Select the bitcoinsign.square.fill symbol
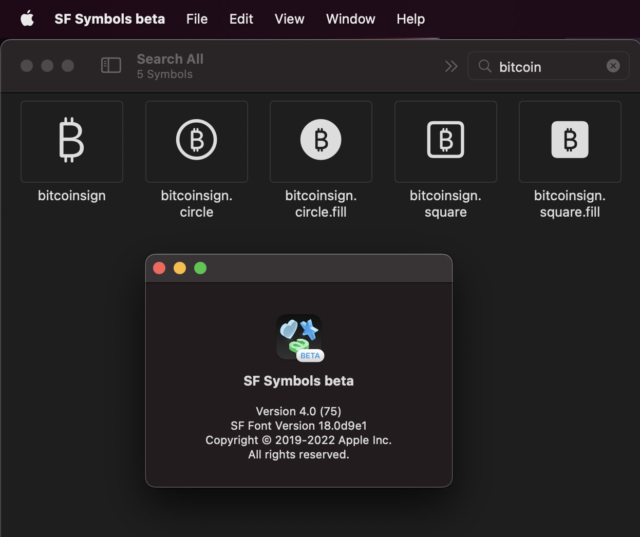This screenshot has width=640, height=537. pos(570,142)
